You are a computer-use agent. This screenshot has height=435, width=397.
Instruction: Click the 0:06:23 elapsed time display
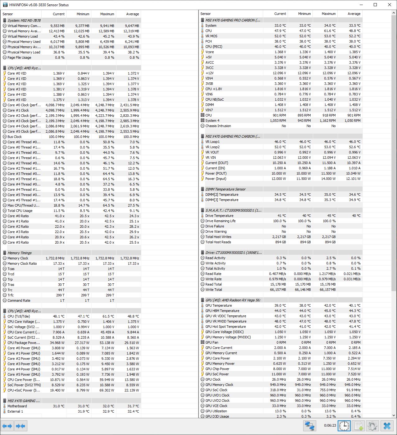tap(330, 425)
